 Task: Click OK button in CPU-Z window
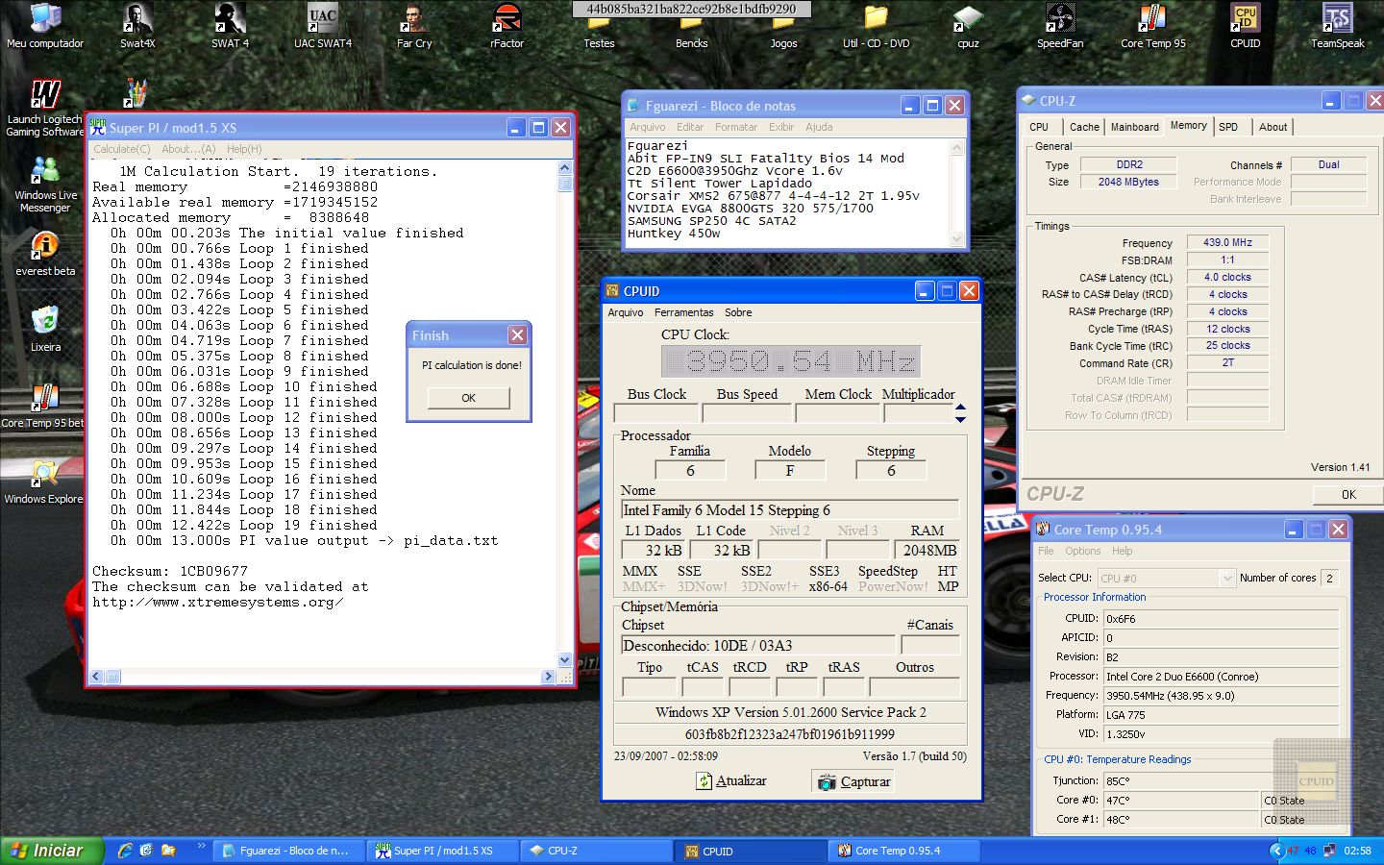[x=1347, y=494]
